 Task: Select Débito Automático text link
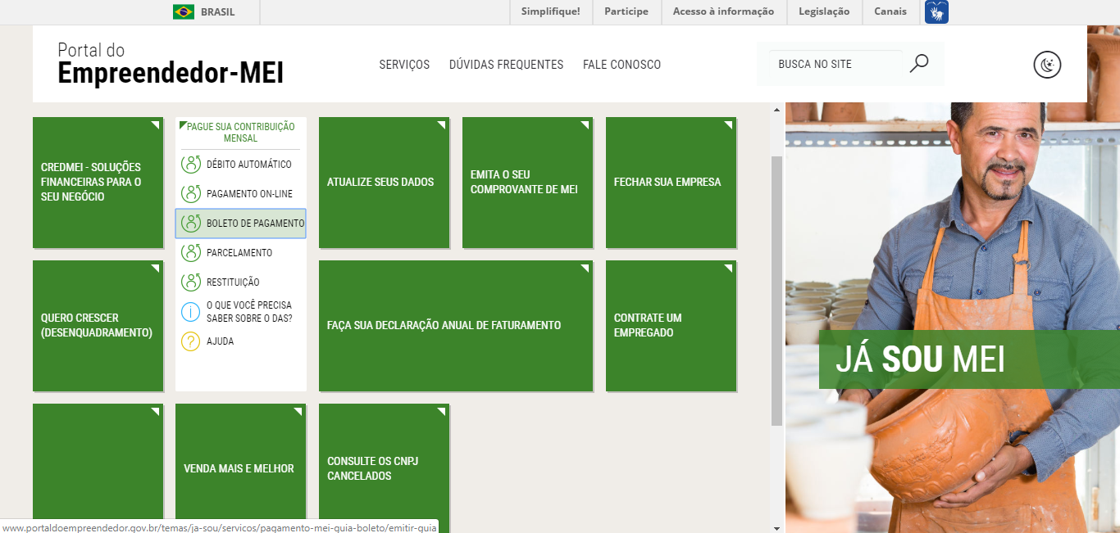pyautogui.click(x=248, y=165)
